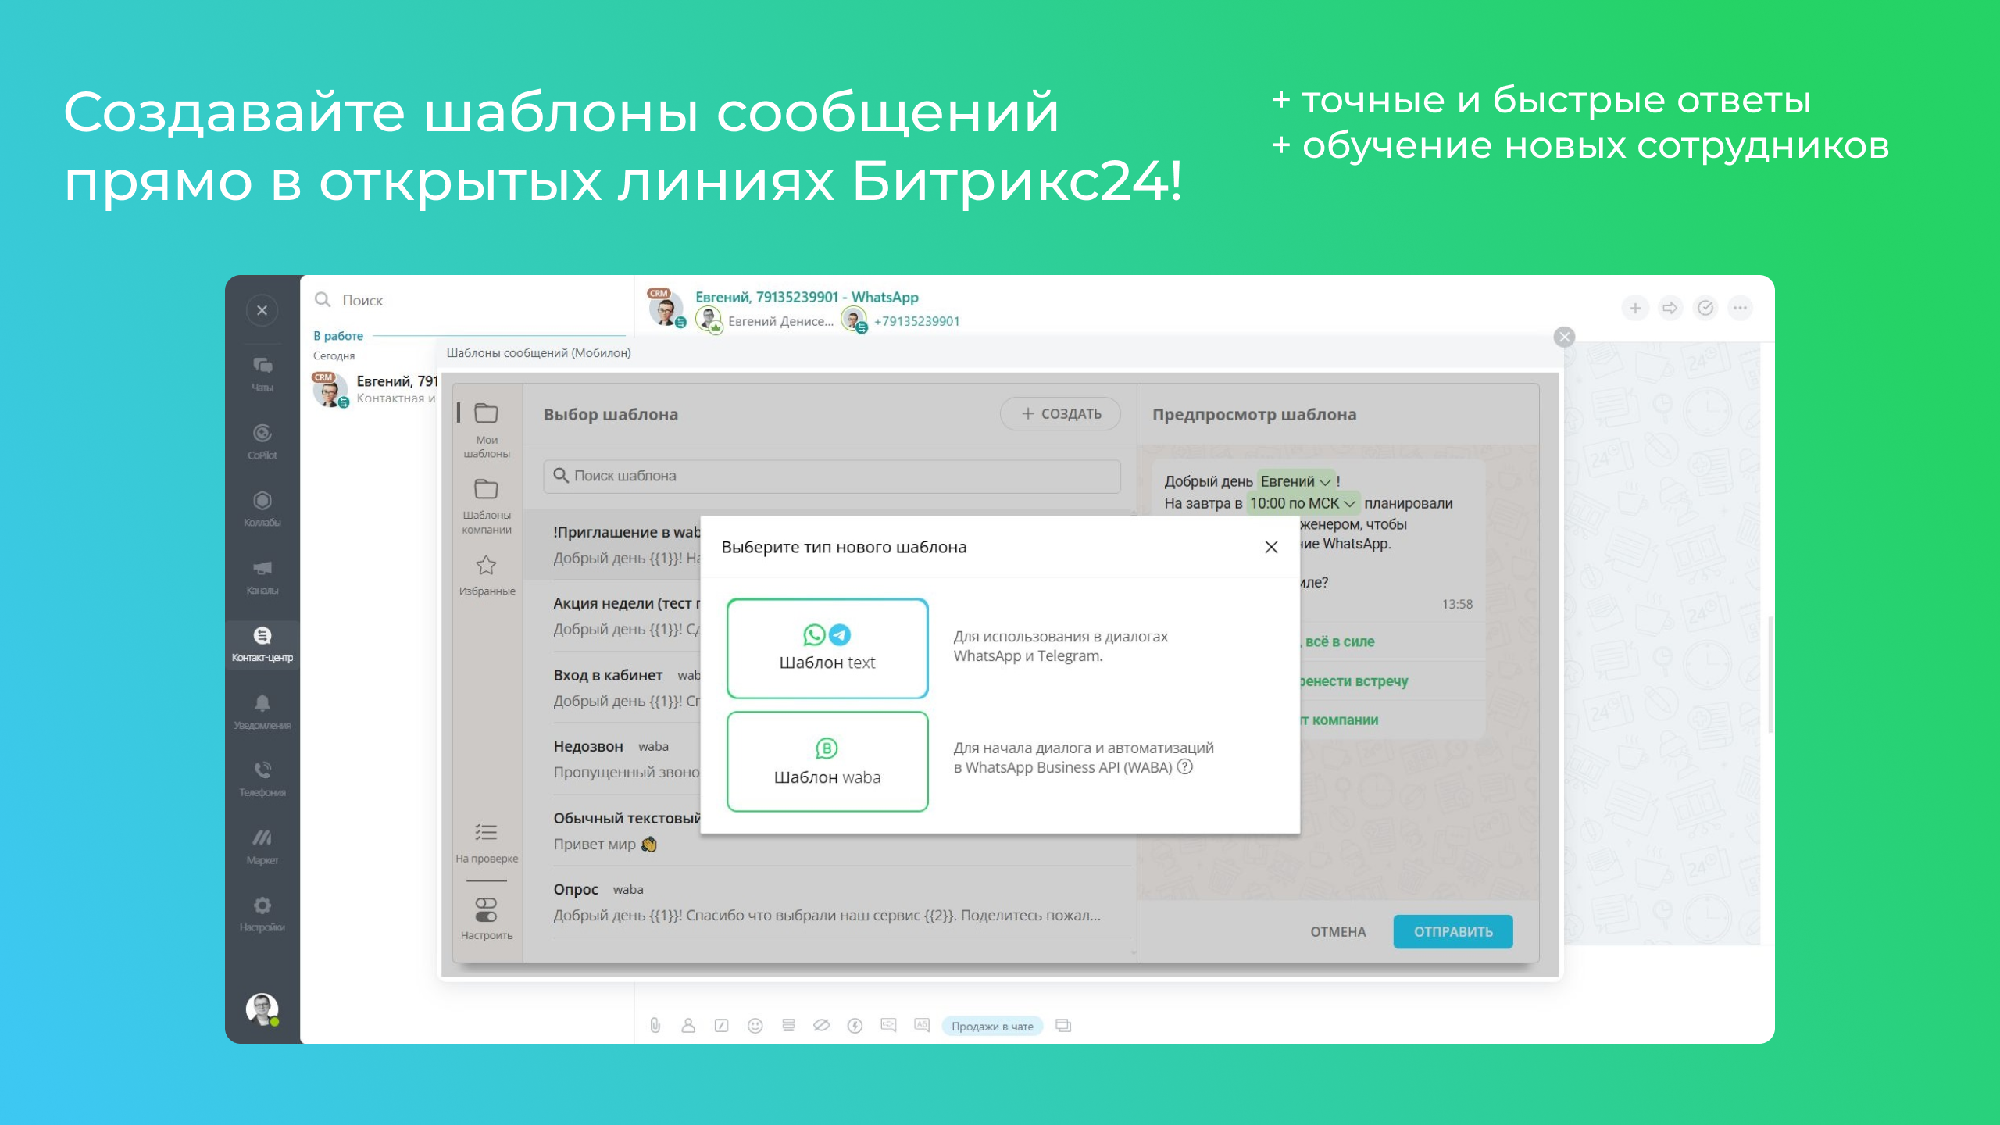Open Телефония in the left sidebar

point(262,777)
